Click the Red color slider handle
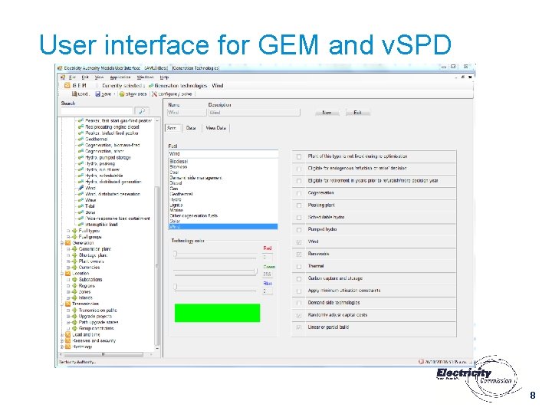This screenshot has height=414, width=552. click(175, 254)
